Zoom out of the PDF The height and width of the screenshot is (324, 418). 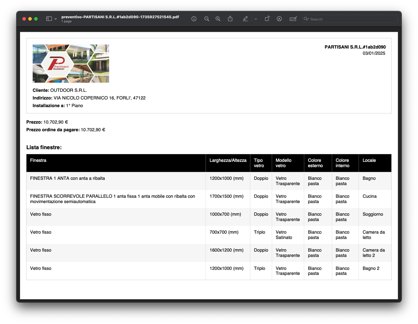coord(207,19)
